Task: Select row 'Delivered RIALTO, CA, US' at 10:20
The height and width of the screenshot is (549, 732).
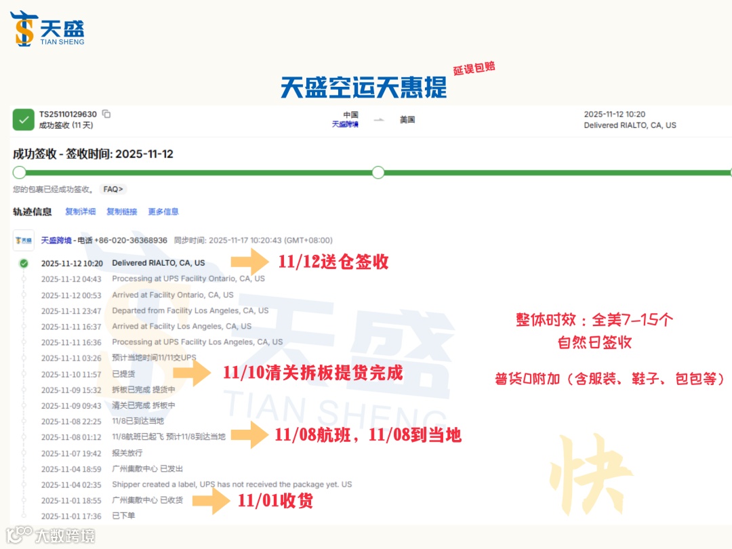Action: 123,263
